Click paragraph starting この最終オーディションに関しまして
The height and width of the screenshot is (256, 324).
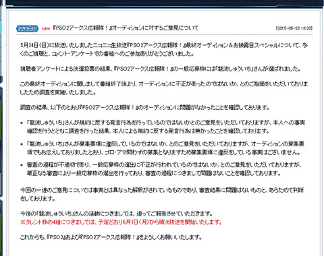[164, 88]
